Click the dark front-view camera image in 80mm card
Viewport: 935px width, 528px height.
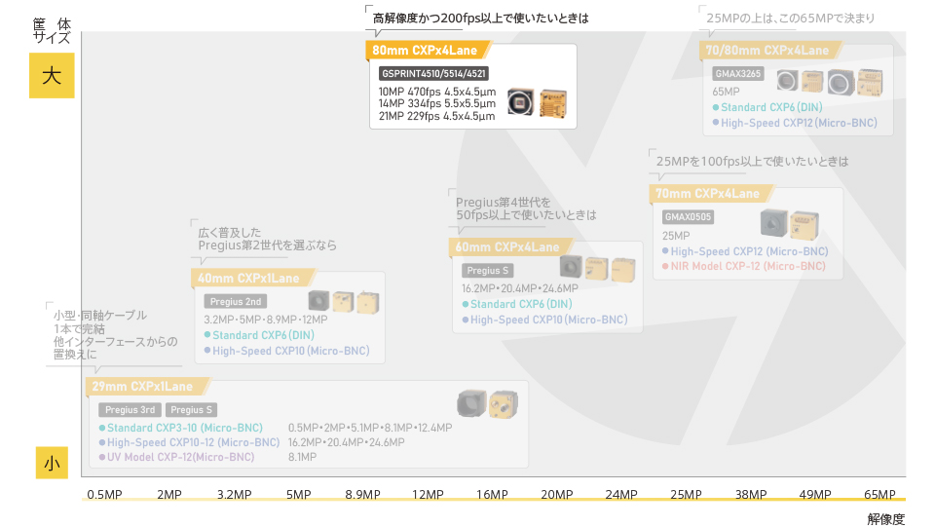(521, 102)
